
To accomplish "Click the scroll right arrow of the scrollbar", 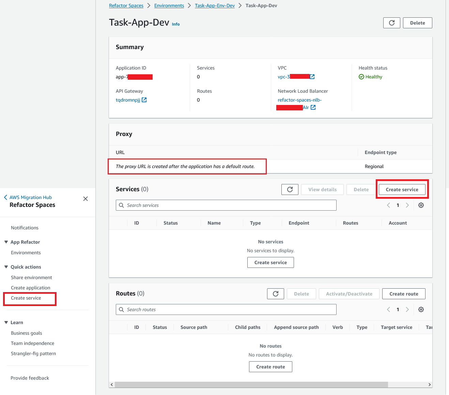I will (429, 384).
